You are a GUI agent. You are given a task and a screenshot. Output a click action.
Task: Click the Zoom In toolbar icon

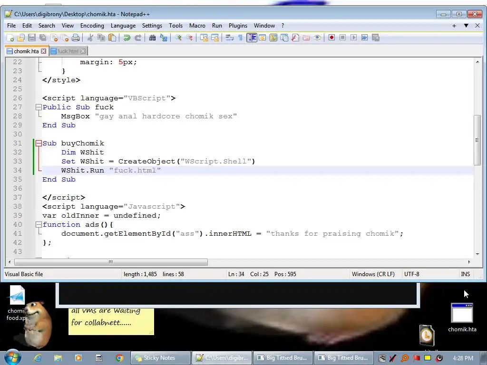click(x=178, y=38)
